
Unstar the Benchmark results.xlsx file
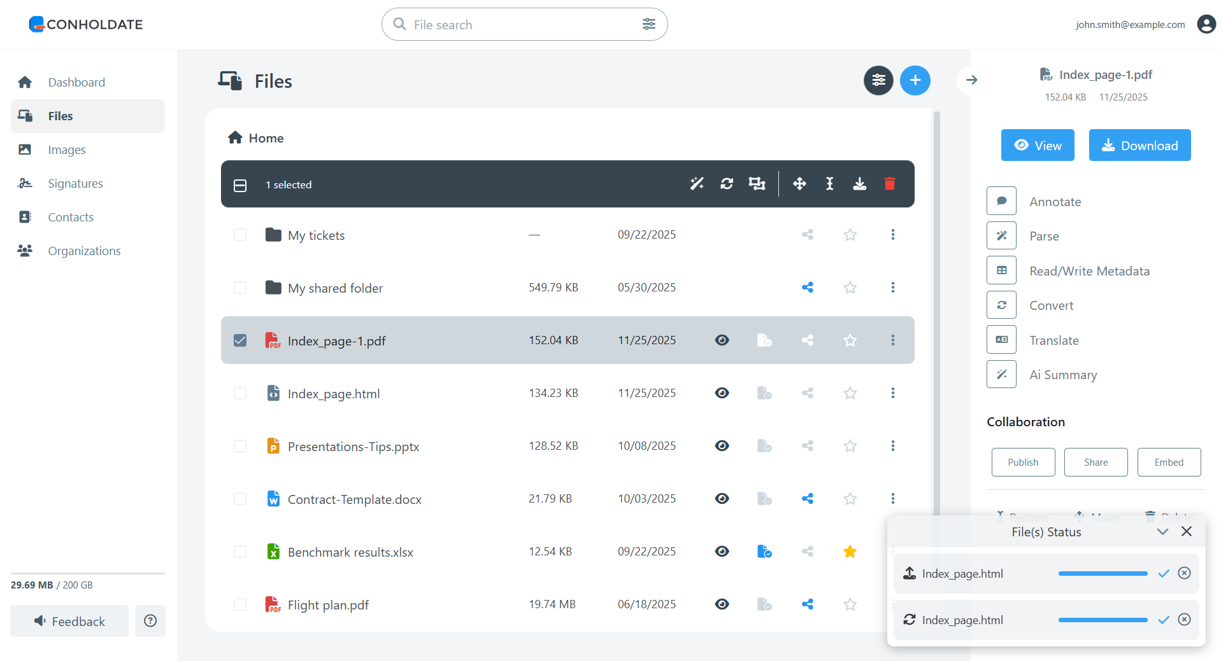pyautogui.click(x=850, y=552)
